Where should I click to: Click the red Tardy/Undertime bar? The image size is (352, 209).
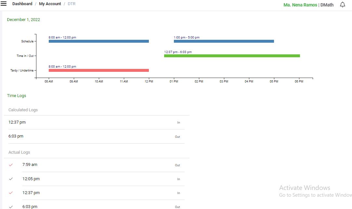[98, 71]
